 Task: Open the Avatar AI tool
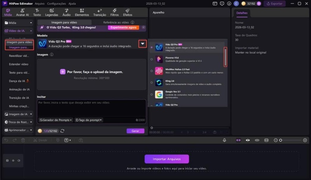click(x=22, y=12)
